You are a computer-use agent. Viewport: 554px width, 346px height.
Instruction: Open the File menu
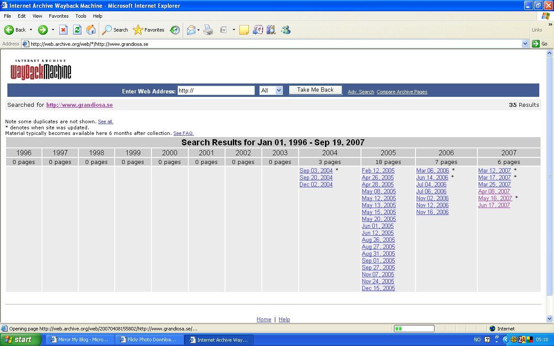(7, 16)
